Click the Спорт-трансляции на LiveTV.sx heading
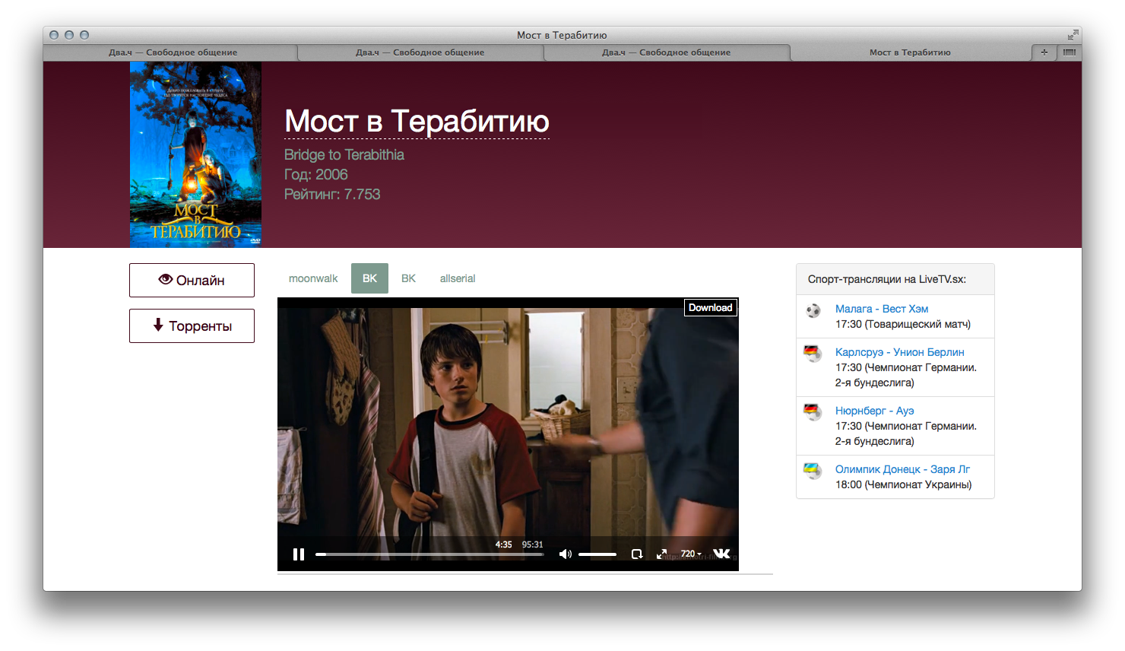The height and width of the screenshot is (651, 1125). click(887, 279)
